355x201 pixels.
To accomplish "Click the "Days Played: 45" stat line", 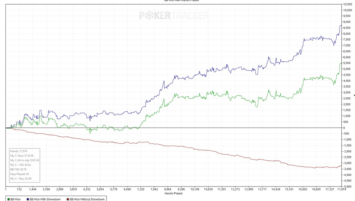I will coord(20,174).
